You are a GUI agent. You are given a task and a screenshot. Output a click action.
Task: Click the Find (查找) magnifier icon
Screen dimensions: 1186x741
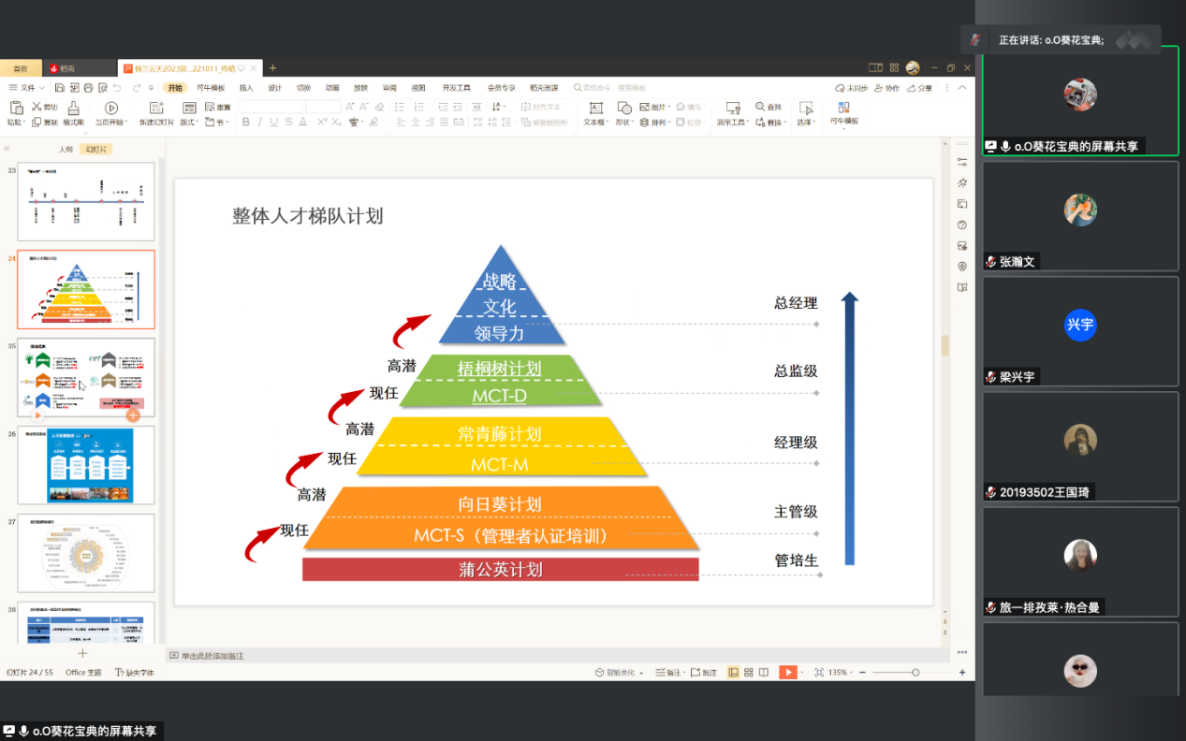point(761,107)
